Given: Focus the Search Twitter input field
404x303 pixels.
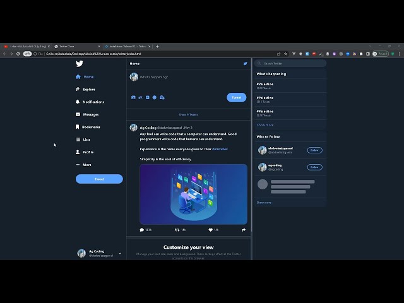Looking at the screenshot, I should tap(290, 63).
